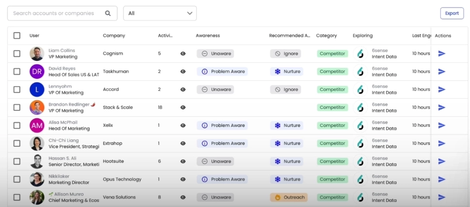Click 6sense logo in Taskhuman row
This screenshot has width=470, height=207.
pos(360,72)
